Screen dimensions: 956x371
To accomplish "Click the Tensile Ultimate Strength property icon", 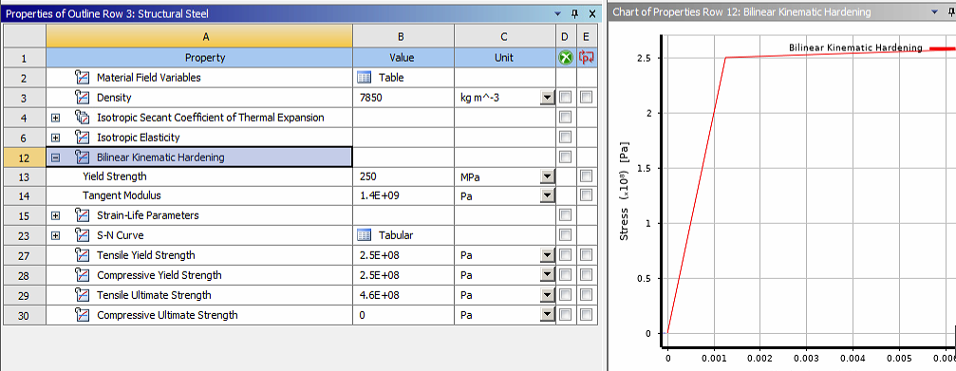I will 82,295.
